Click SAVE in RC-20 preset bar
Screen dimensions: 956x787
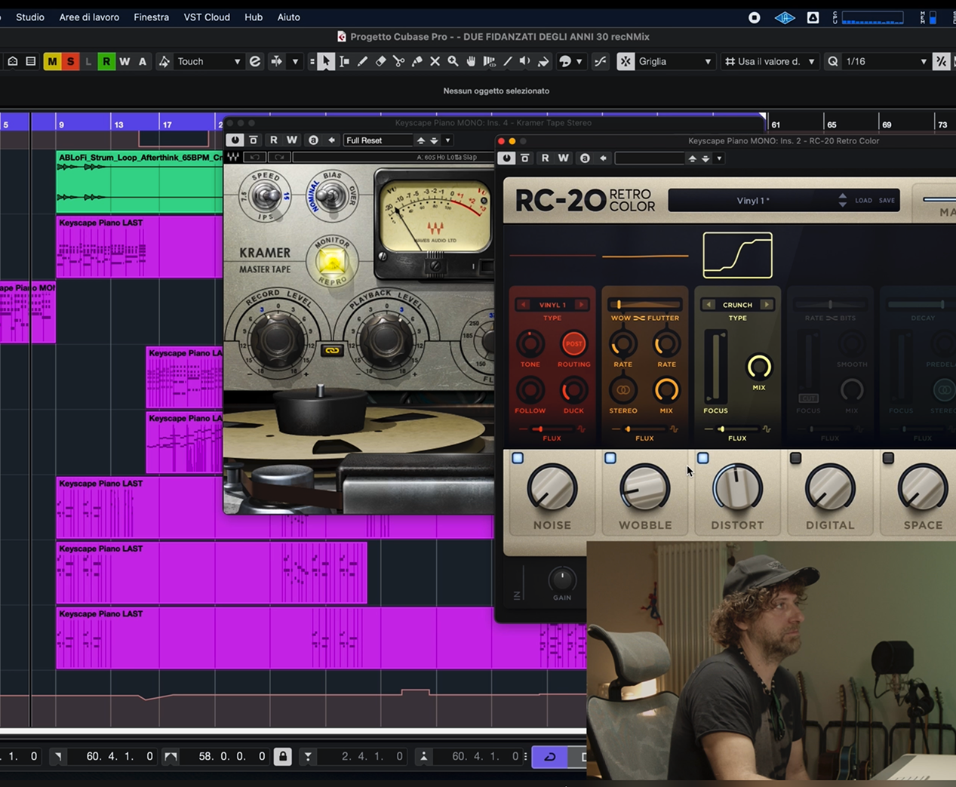(x=887, y=201)
